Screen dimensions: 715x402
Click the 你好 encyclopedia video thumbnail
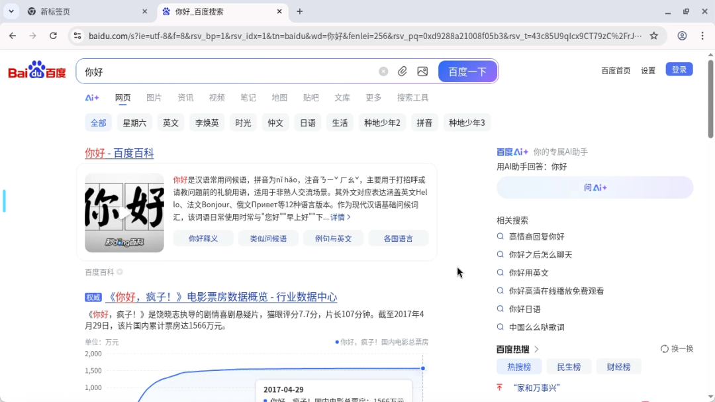[124, 213]
